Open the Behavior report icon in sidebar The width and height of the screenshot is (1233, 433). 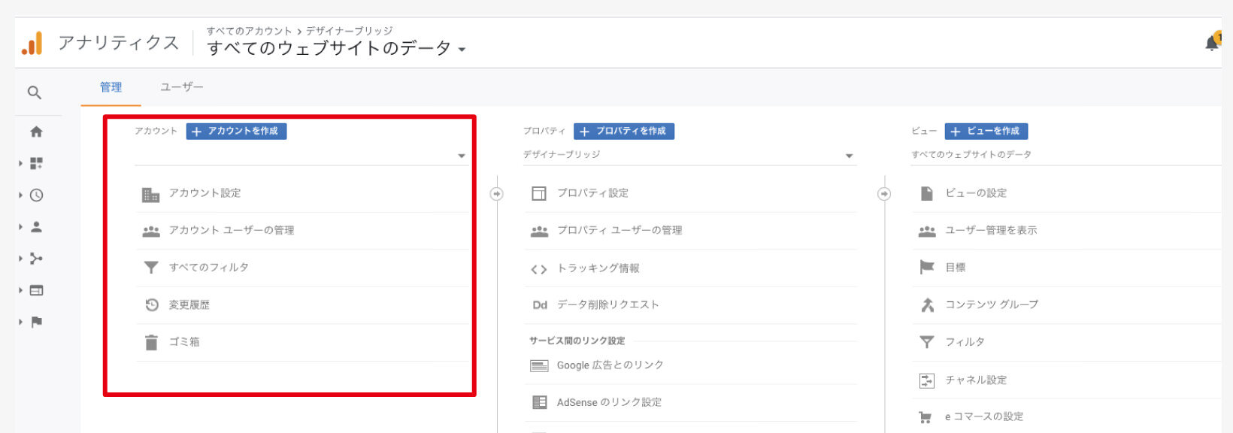coord(36,290)
